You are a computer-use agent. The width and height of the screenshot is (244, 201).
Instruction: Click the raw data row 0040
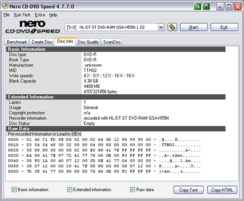click(x=104, y=161)
